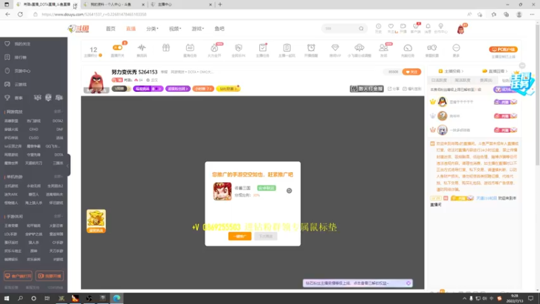Image resolution: width=540 pixels, height=304 pixels.
Task: Open the alarm clock reminder icon
Action: click(311, 47)
